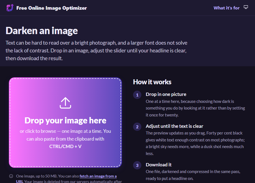The image size is (255, 183).
Task: Click the step 2 number badge
Action: click(137, 127)
